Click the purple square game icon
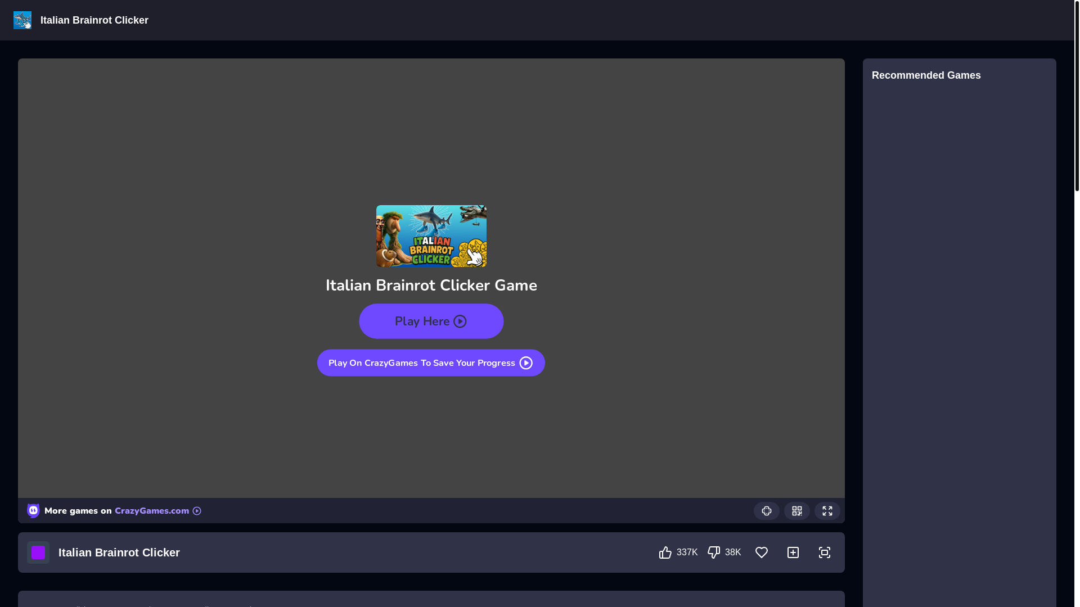This screenshot has height=607, width=1080. click(x=38, y=552)
